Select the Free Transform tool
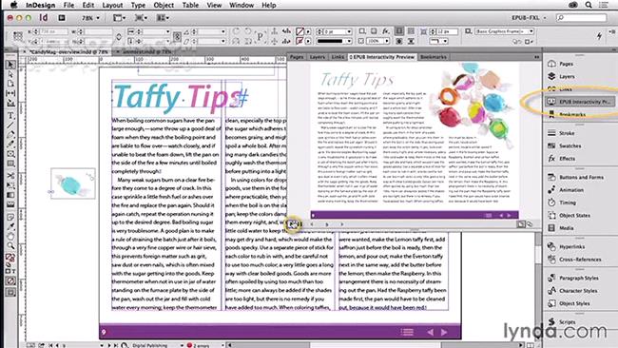The width and height of the screenshot is (618, 348). coord(10,185)
